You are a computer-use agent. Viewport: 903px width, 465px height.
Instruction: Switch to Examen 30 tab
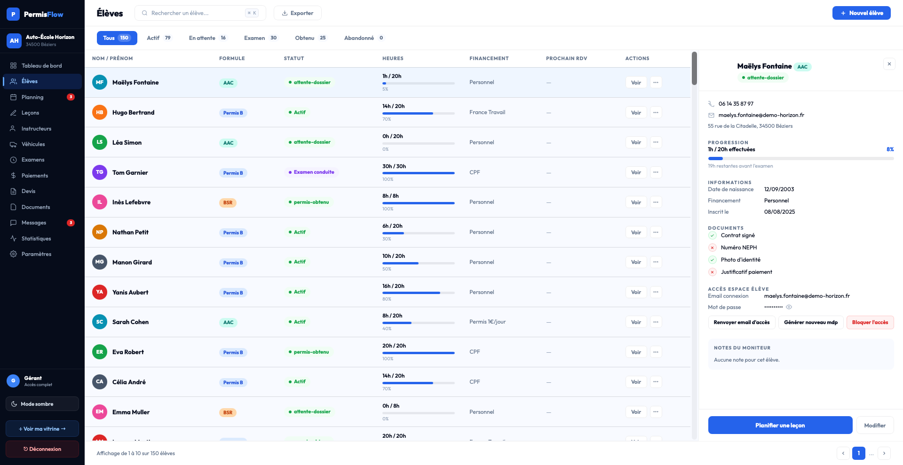coord(261,38)
